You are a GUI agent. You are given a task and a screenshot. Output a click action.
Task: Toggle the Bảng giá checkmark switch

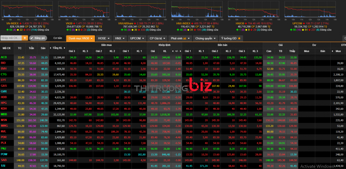(x=32, y=38)
